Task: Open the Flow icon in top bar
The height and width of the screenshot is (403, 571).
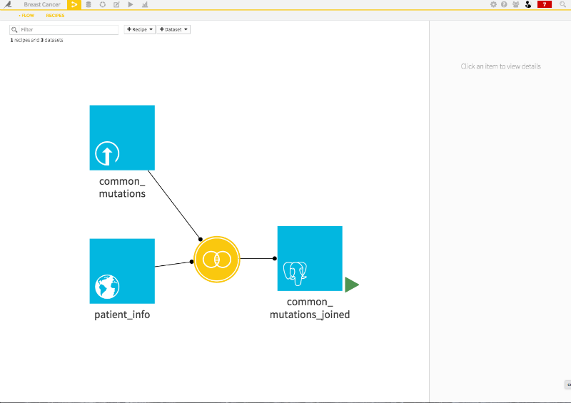Action: [x=74, y=5]
